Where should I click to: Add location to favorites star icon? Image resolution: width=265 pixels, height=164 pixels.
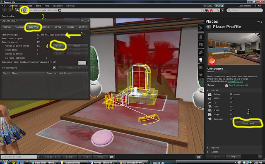[218, 10]
